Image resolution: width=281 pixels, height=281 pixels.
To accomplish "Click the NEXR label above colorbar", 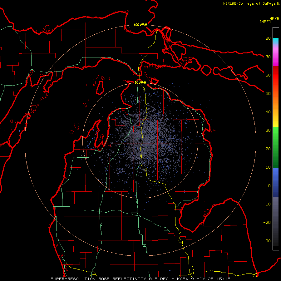I will click(x=274, y=19).
